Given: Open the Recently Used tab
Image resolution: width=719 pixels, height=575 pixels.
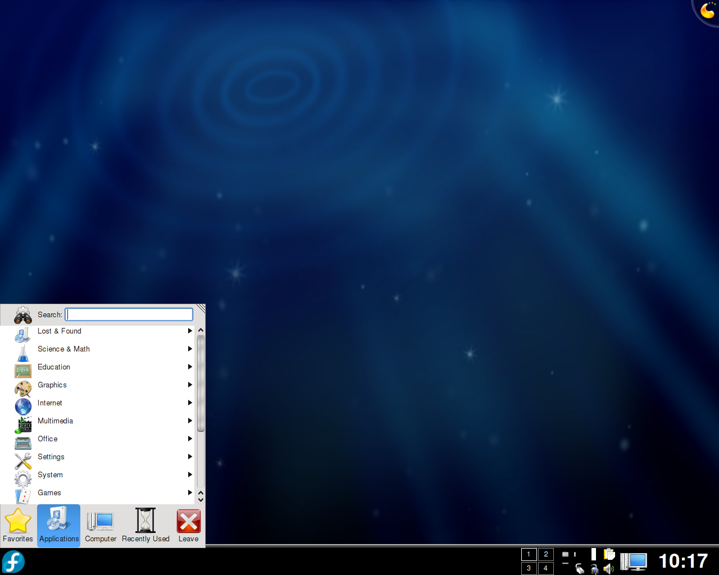Looking at the screenshot, I should click(x=145, y=526).
